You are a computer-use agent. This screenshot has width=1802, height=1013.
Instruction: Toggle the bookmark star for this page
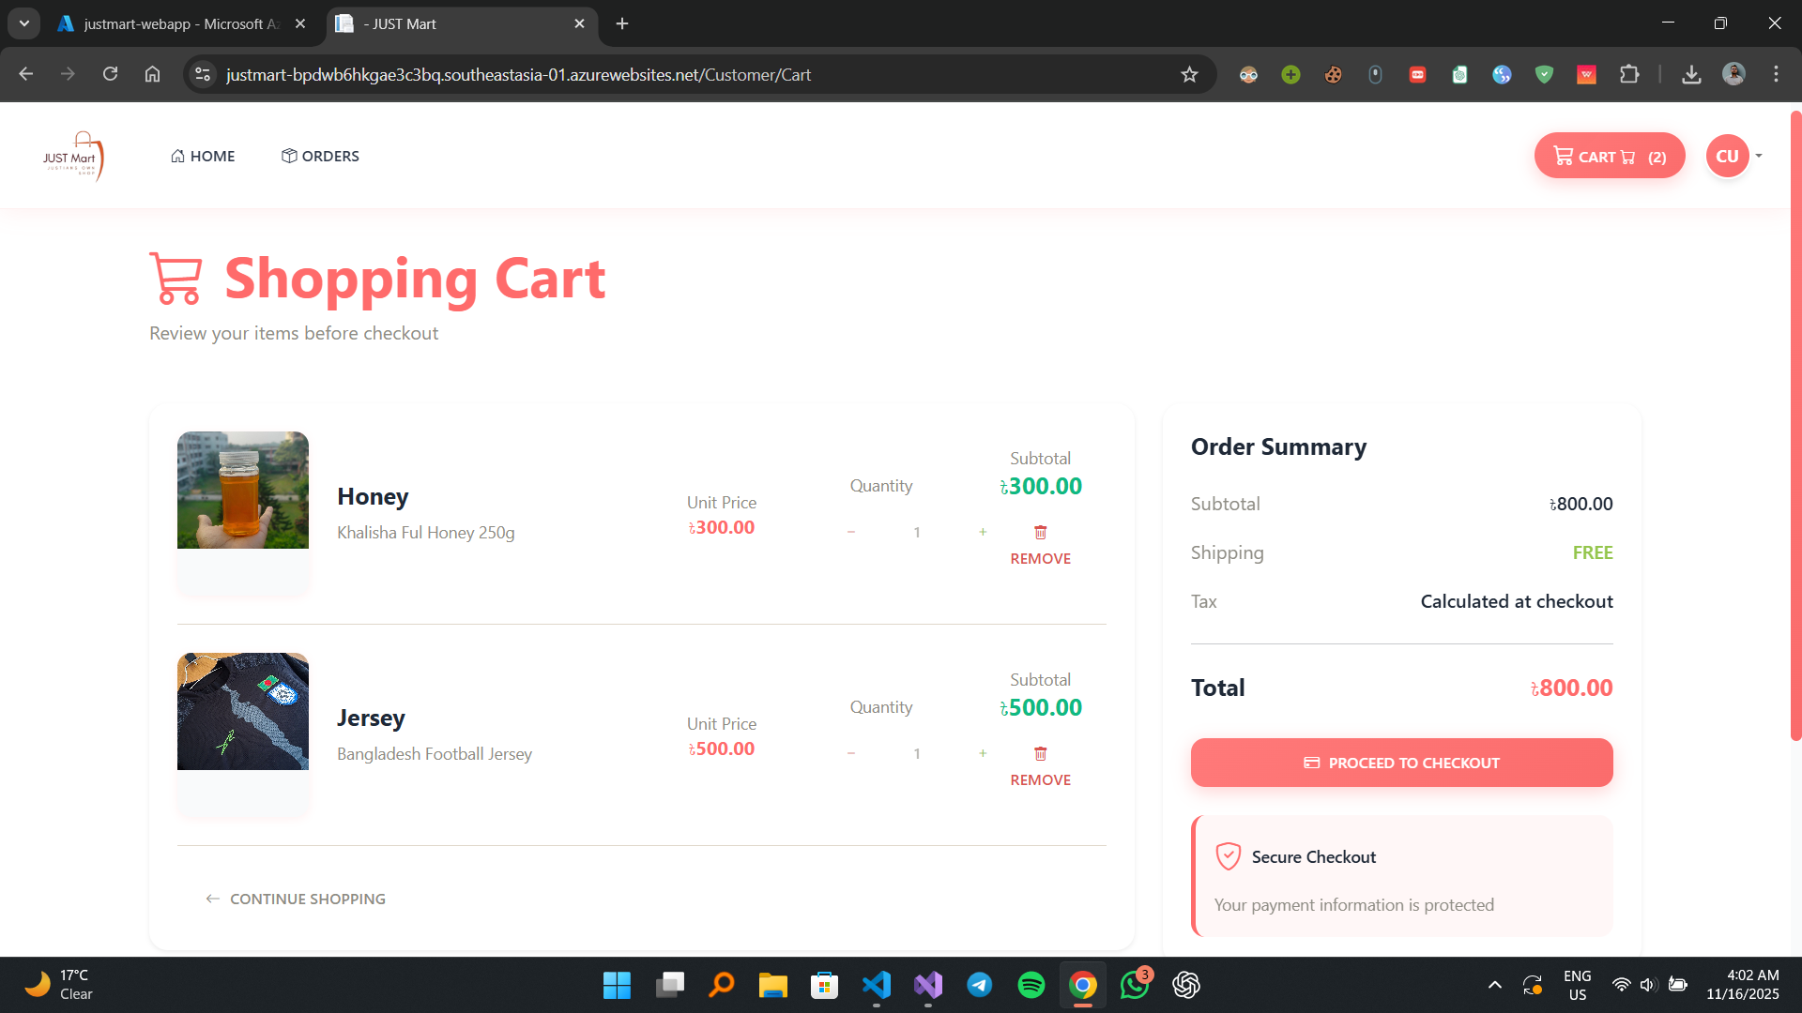pyautogui.click(x=1189, y=74)
